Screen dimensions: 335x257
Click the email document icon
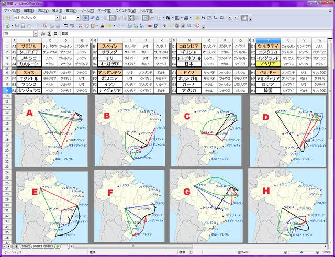point(29,26)
